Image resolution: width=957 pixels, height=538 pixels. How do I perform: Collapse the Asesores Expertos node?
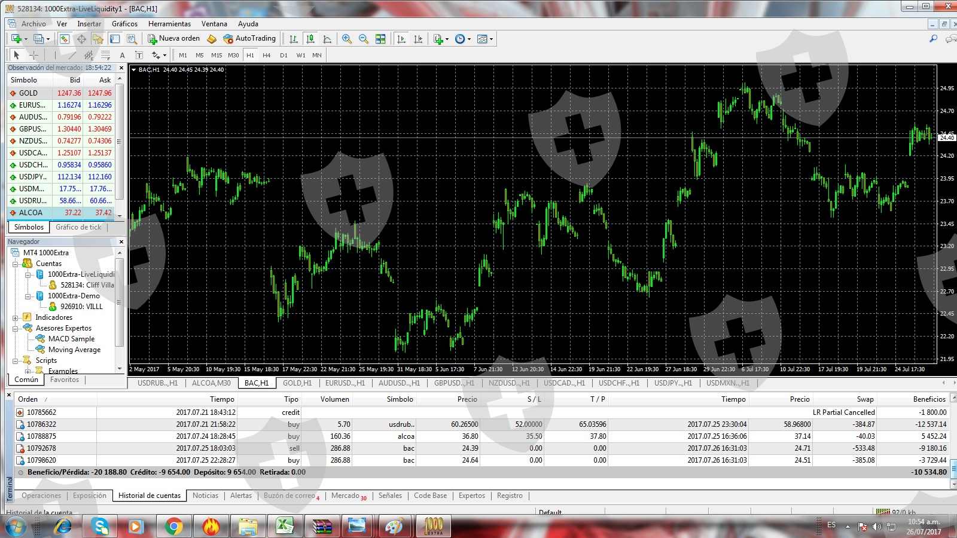pyautogui.click(x=16, y=328)
